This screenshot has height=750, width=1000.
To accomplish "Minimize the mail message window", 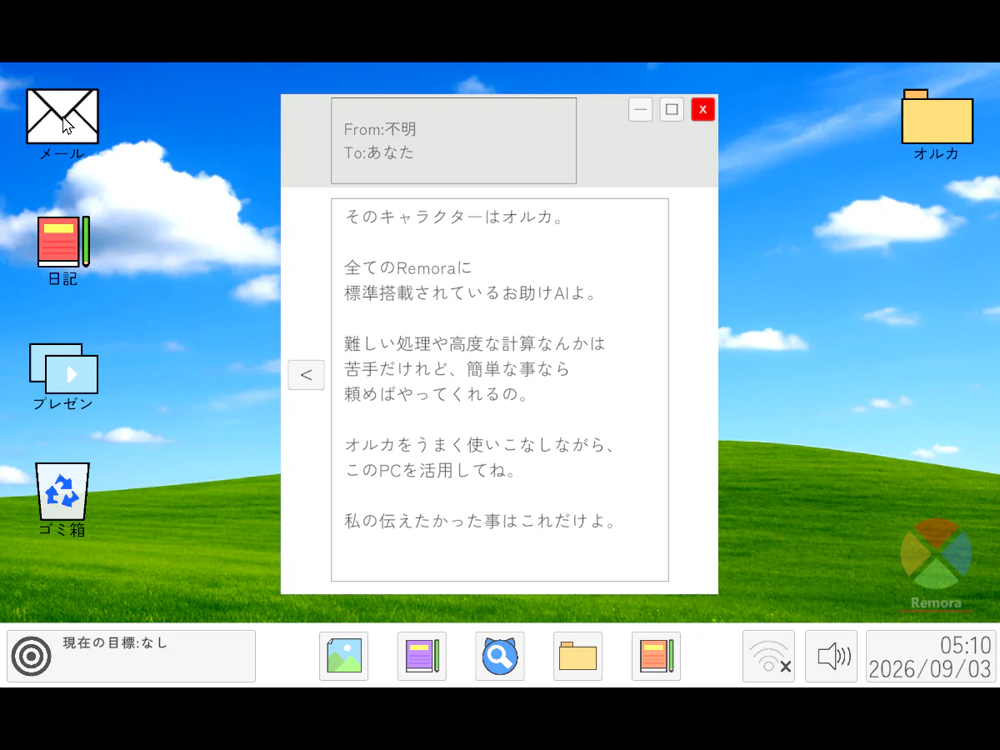I will coord(640,109).
